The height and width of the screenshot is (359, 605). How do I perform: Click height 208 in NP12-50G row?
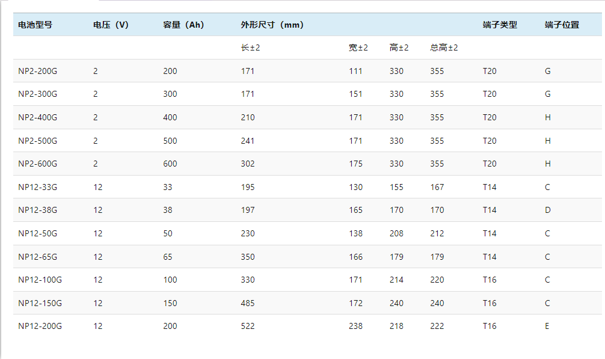397,233
